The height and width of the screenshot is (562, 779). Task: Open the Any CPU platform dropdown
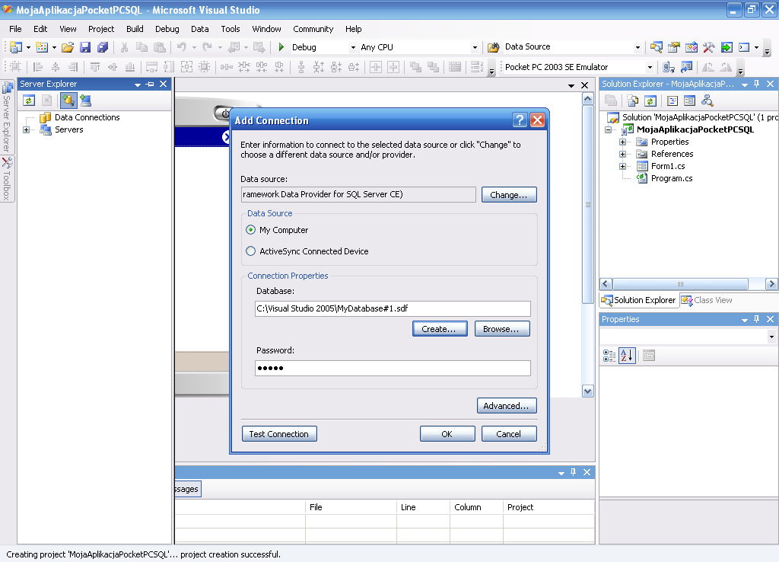tap(475, 48)
